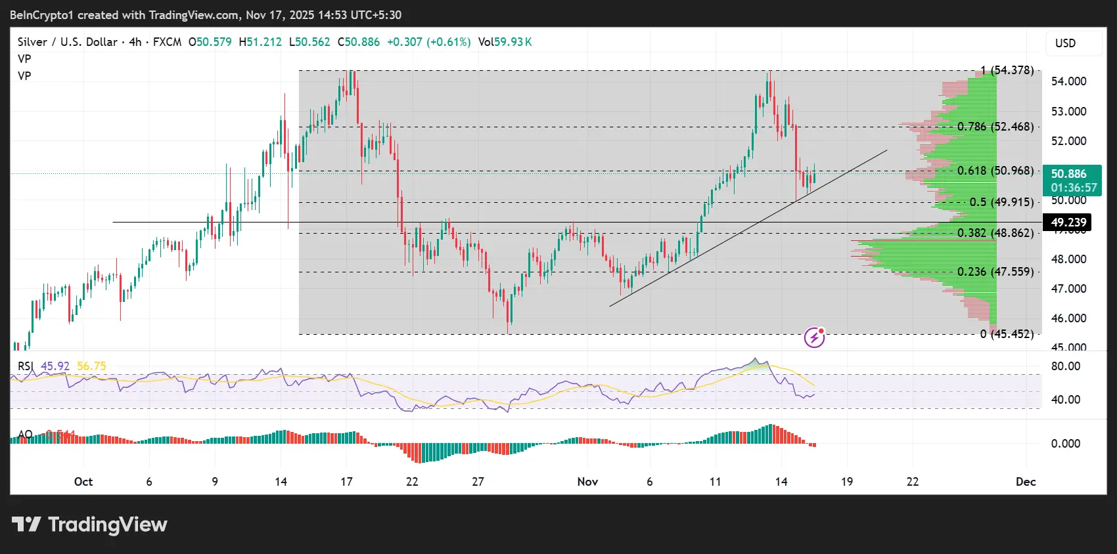Click the RSI indicator label
Viewport: 1117px width, 554px height.
[x=25, y=366]
